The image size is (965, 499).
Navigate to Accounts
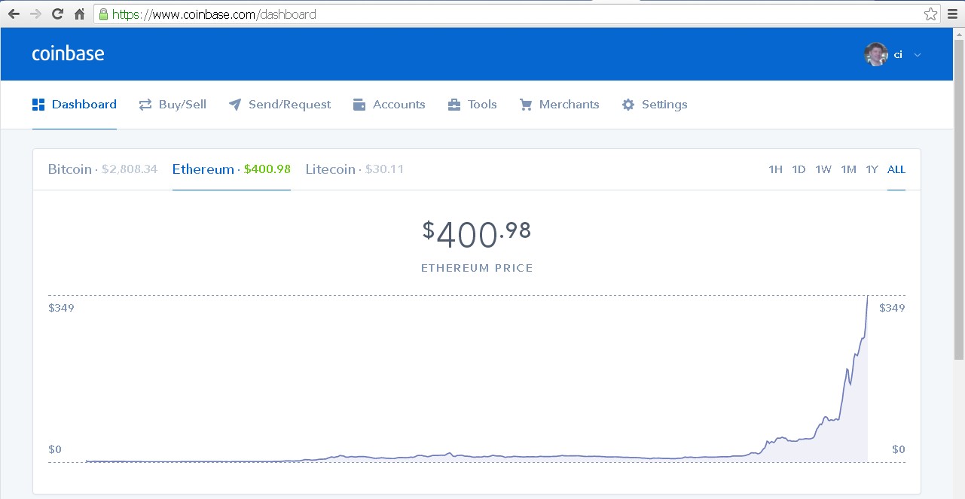pos(389,105)
